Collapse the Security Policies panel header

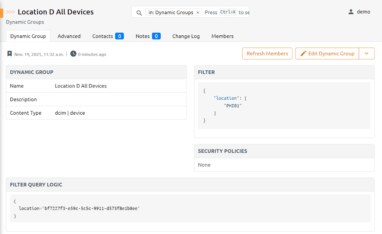coord(222,151)
